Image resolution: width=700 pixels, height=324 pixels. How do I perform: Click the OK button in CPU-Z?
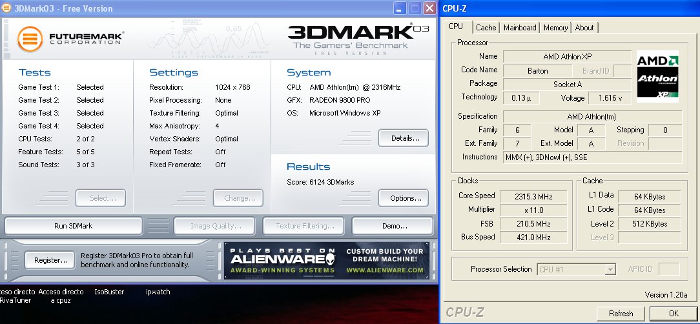click(x=674, y=313)
